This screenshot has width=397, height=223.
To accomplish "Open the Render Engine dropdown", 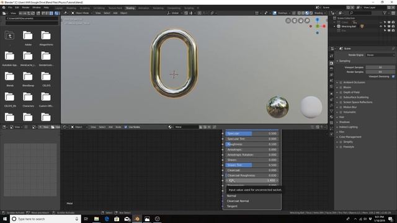I will point(380,55).
